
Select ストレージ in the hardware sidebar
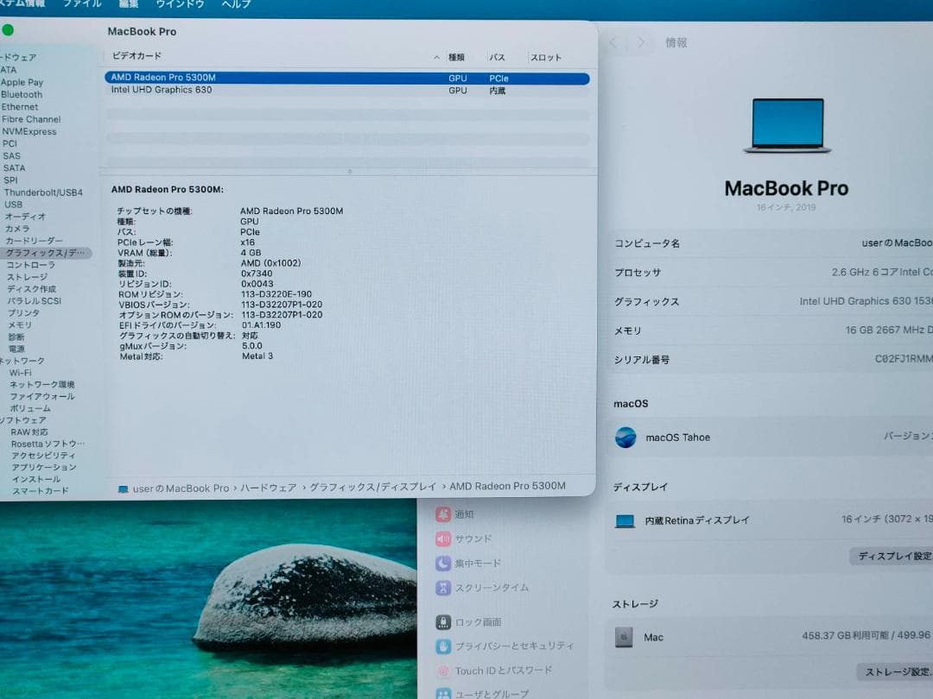tap(28, 277)
